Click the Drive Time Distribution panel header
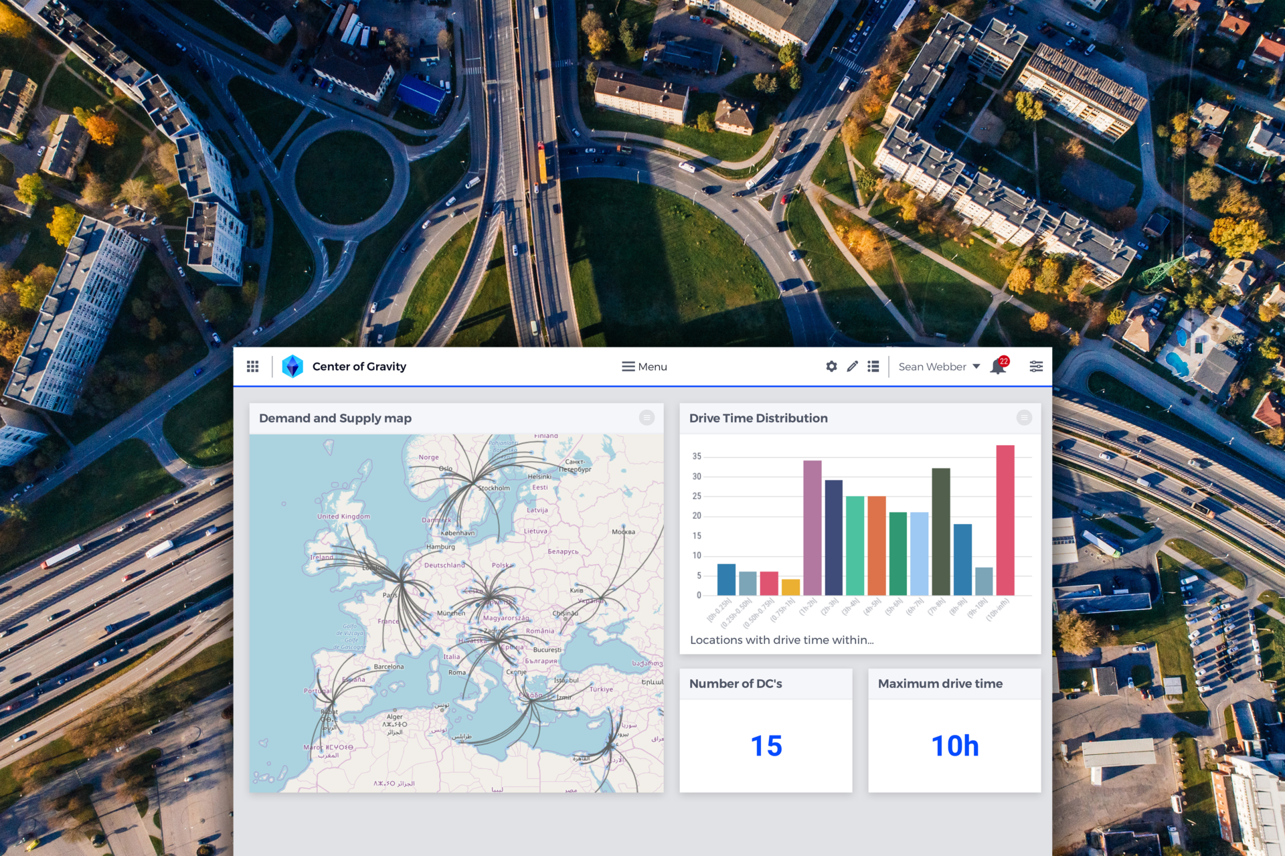 758,418
